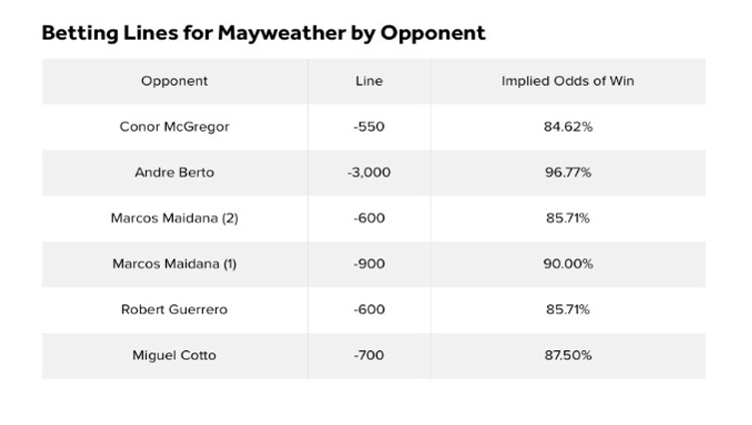
Task: Click the 90.00% implied odds cell
Action: 568,264
